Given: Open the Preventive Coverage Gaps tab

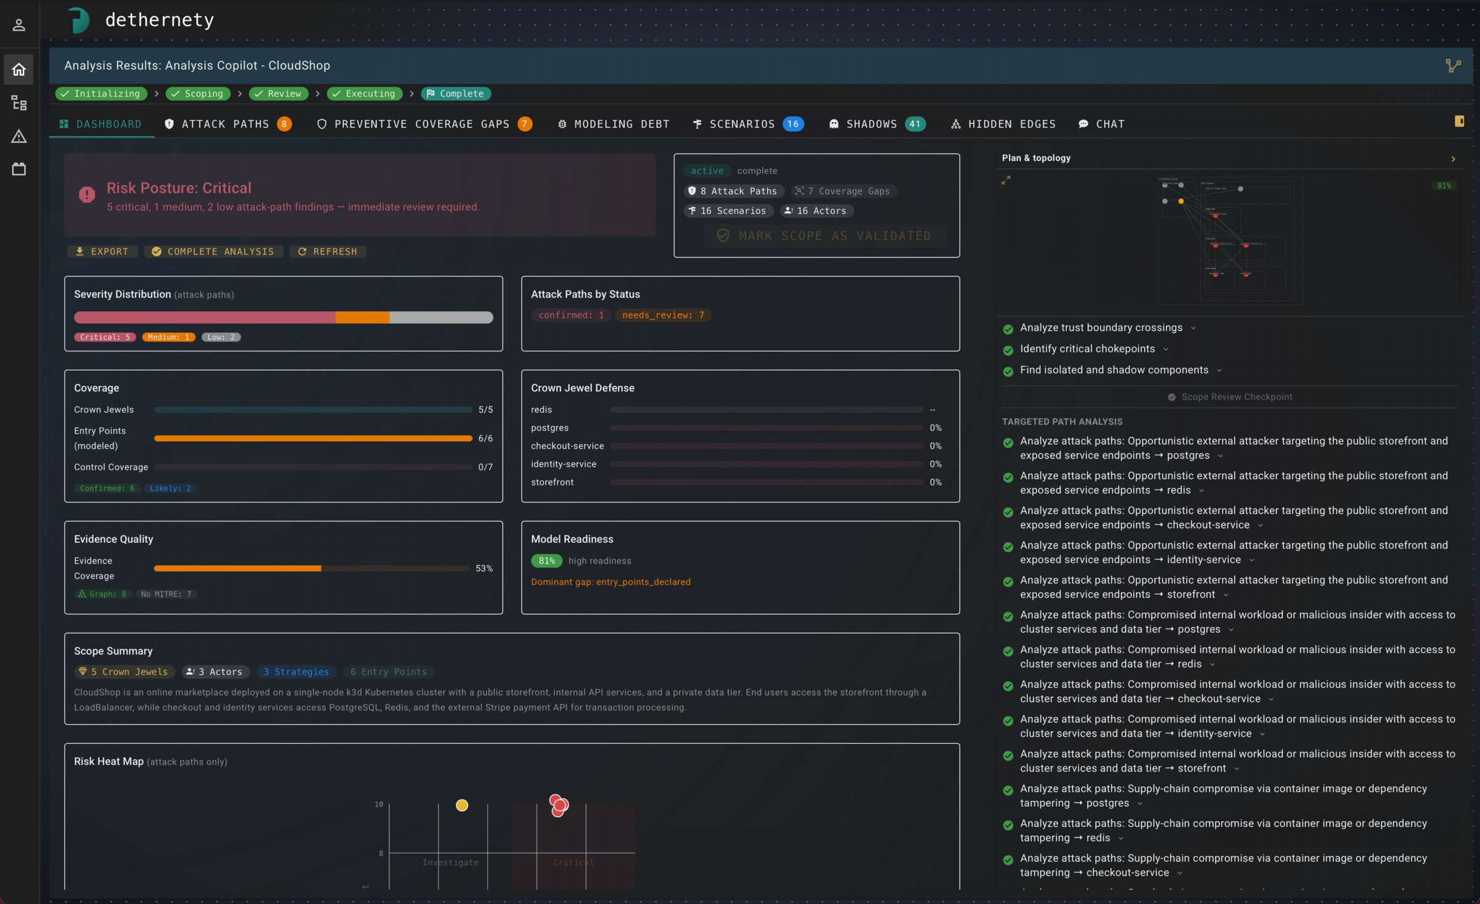Looking at the screenshot, I should point(424,124).
